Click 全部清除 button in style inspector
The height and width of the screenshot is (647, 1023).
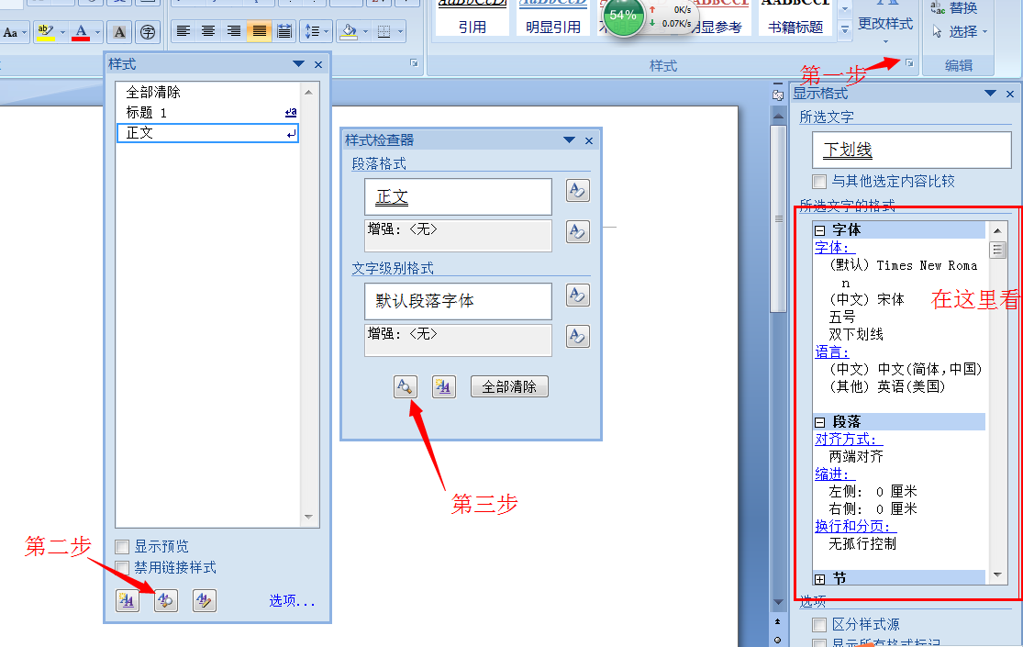pos(509,386)
